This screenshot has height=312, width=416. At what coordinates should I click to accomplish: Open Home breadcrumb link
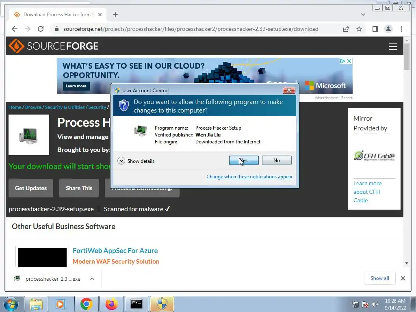15,107
